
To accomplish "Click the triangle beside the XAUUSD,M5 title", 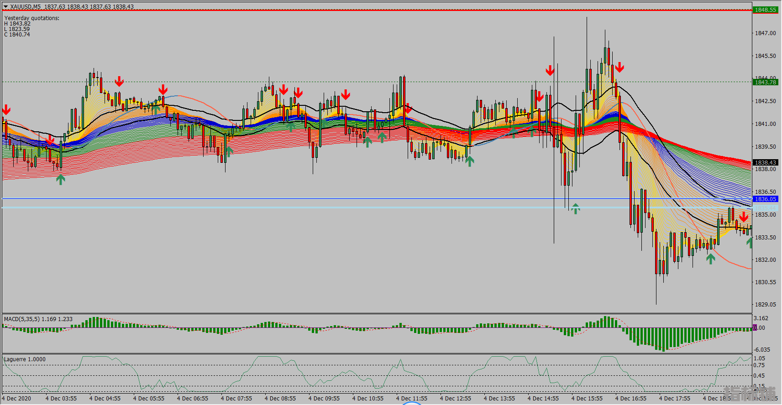I will [x=5, y=7].
